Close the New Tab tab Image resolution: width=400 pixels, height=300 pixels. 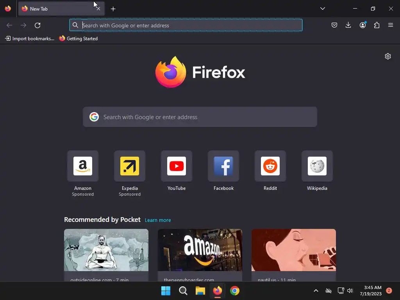tap(98, 9)
